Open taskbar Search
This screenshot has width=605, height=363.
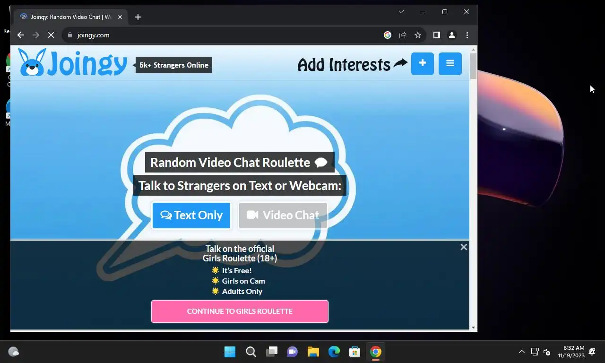point(251,352)
